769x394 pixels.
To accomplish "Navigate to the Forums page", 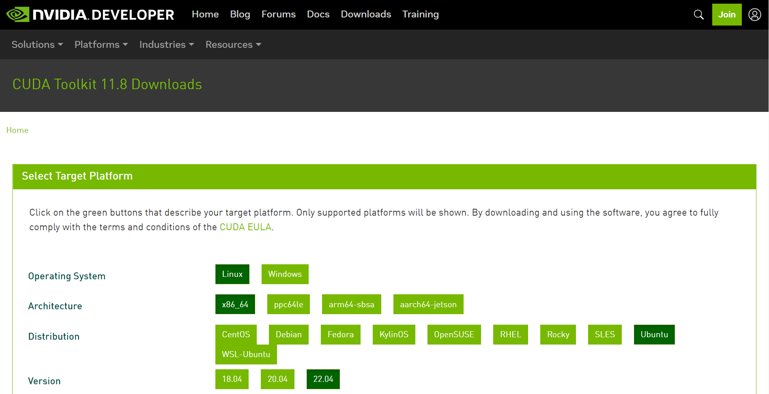I will click(278, 14).
